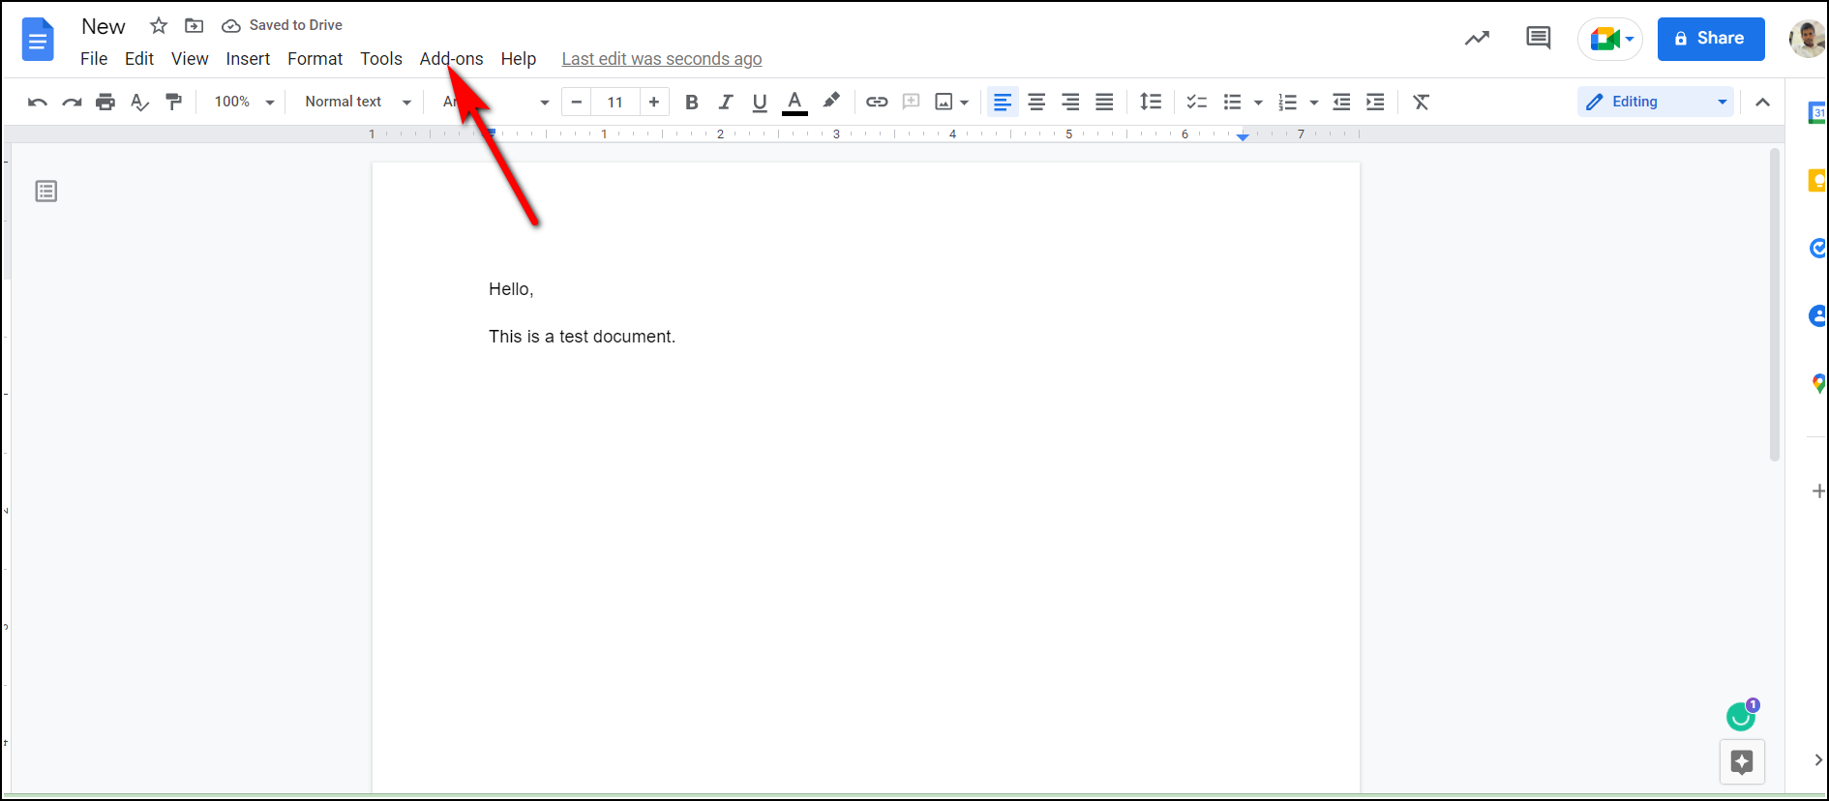Increase font size with plus button
Viewport: 1829px width, 801px height.
pos(654,102)
